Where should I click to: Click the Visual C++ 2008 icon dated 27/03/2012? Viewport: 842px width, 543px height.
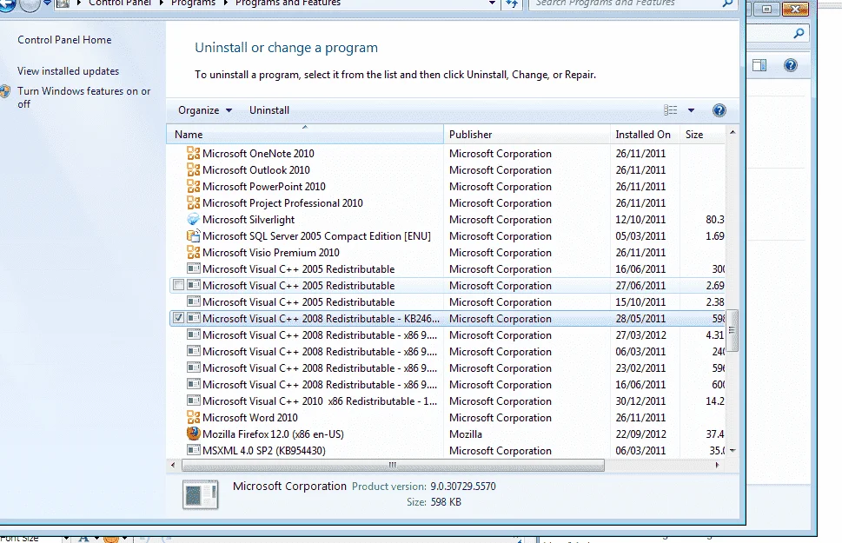pos(193,334)
